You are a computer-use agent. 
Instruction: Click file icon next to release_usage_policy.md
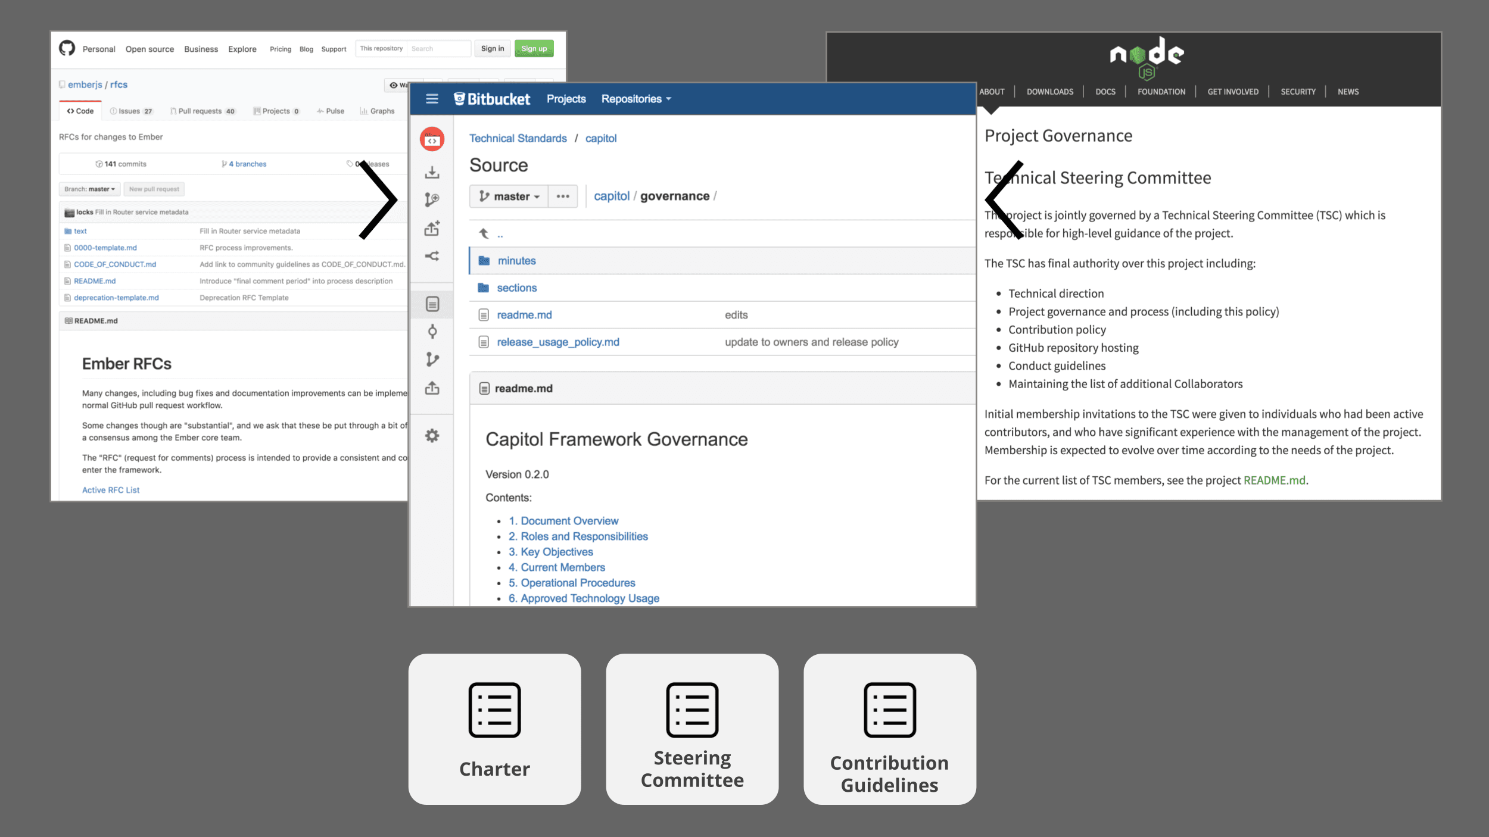(x=484, y=342)
